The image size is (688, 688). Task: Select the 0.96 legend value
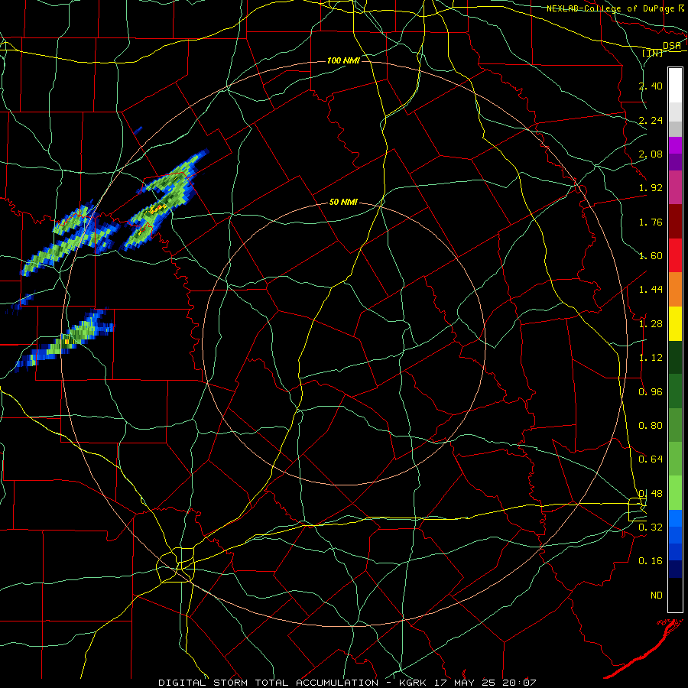tap(651, 391)
